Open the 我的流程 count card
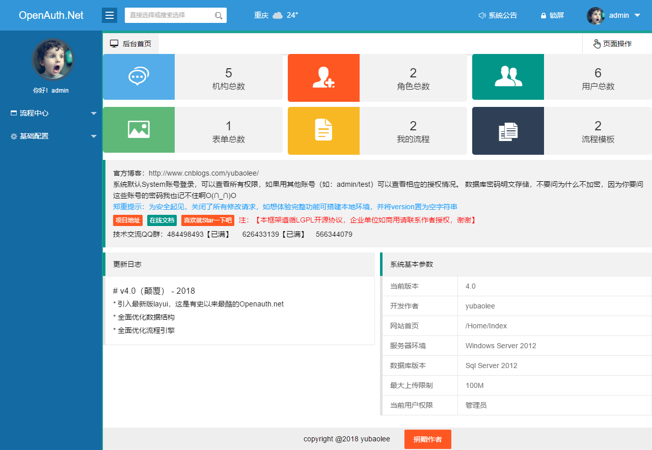652x450 pixels. click(377, 131)
